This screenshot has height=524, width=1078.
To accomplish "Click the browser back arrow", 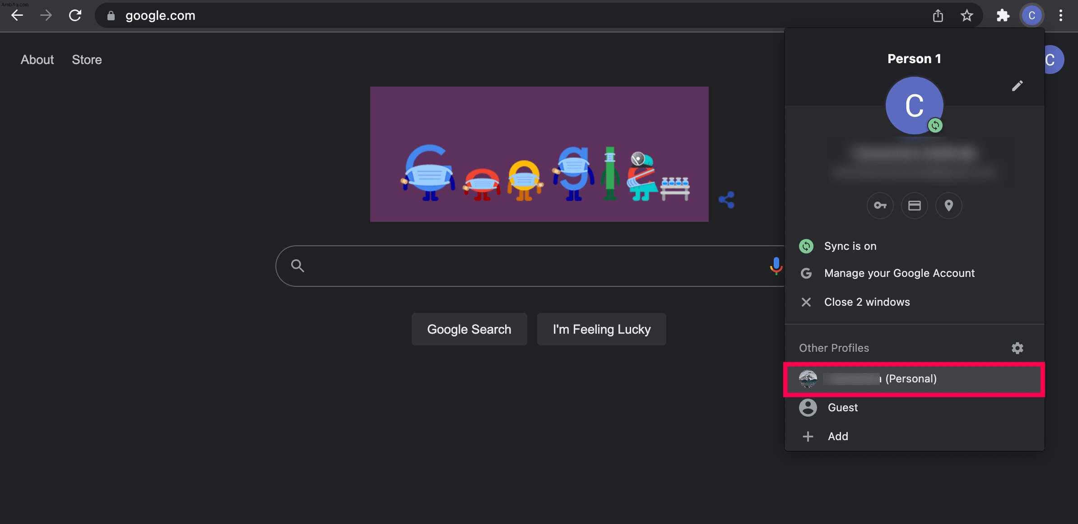I will pyautogui.click(x=17, y=15).
